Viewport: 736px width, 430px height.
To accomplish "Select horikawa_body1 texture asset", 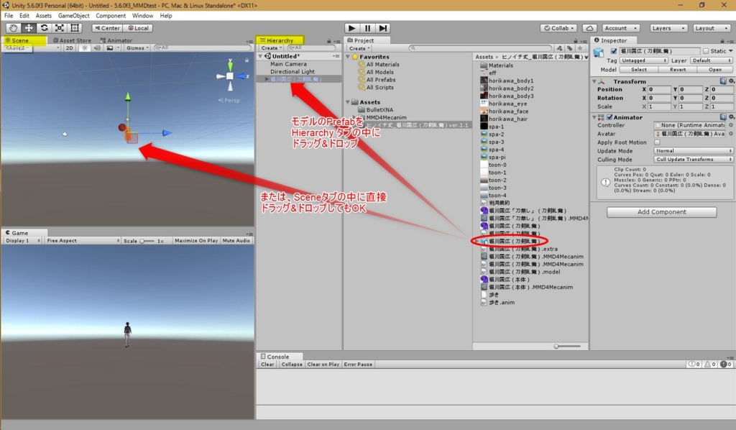I will tap(511, 81).
